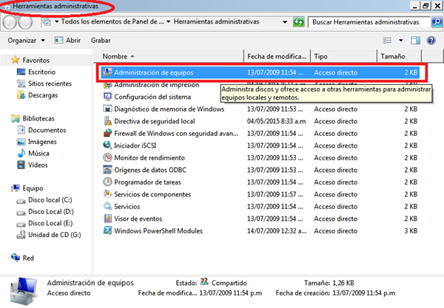This screenshot has height=308, width=444.
Task: Select the Directiva de seguridad local icon
Action: click(107, 121)
